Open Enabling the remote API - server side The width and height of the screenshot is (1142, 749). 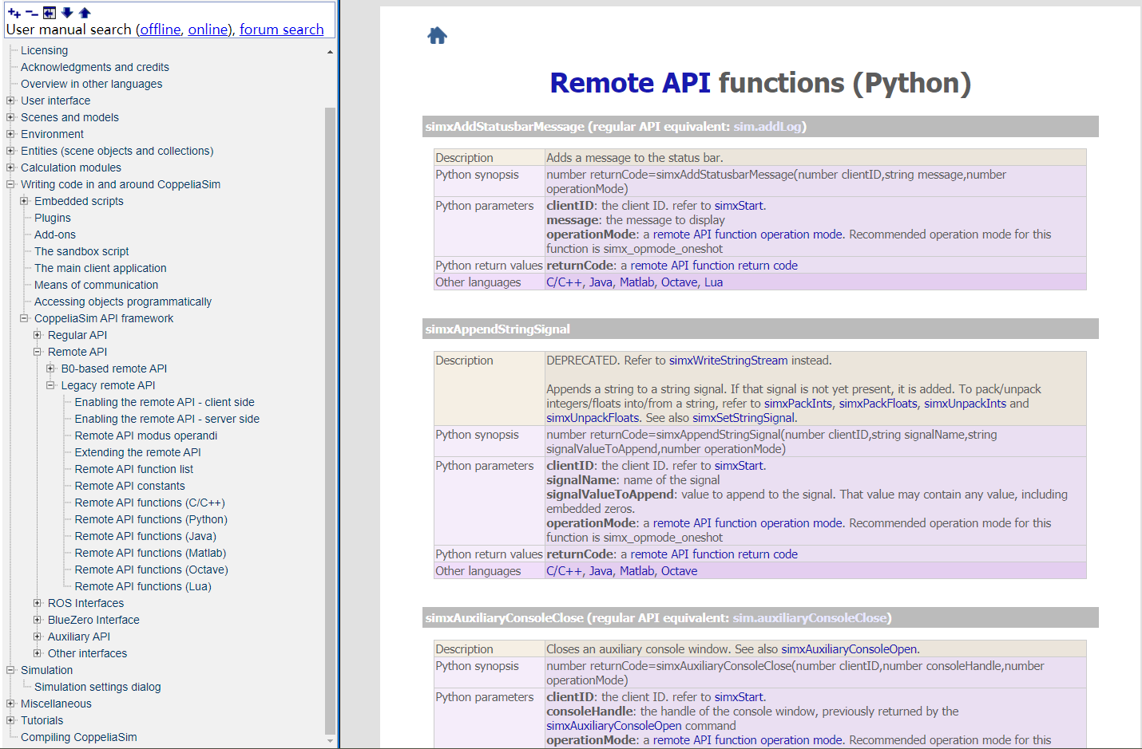(167, 419)
